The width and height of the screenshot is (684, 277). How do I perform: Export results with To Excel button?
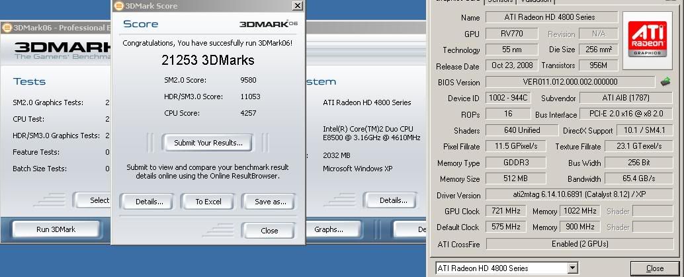click(207, 202)
